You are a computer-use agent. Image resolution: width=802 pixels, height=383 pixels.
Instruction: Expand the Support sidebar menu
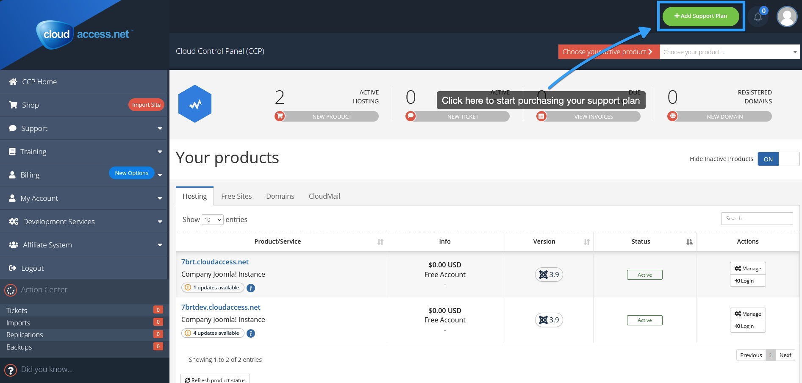(83, 128)
